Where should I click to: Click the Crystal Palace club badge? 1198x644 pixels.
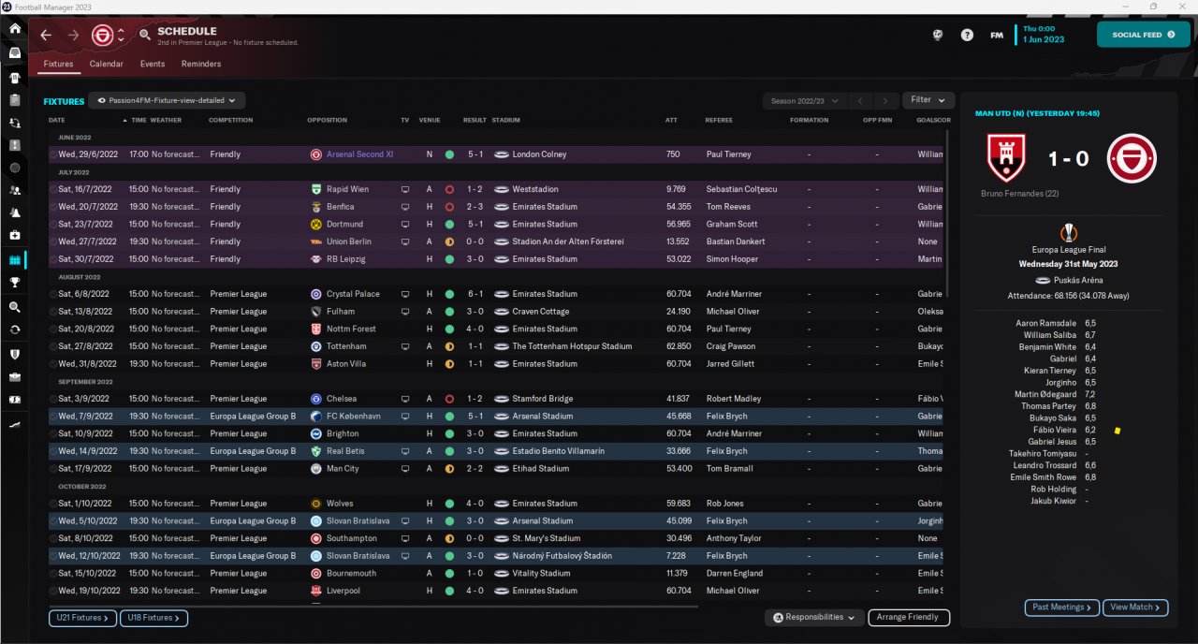[x=316, y=294]
